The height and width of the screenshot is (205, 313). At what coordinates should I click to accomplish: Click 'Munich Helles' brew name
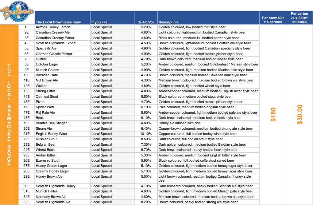(x=47, y=191)
